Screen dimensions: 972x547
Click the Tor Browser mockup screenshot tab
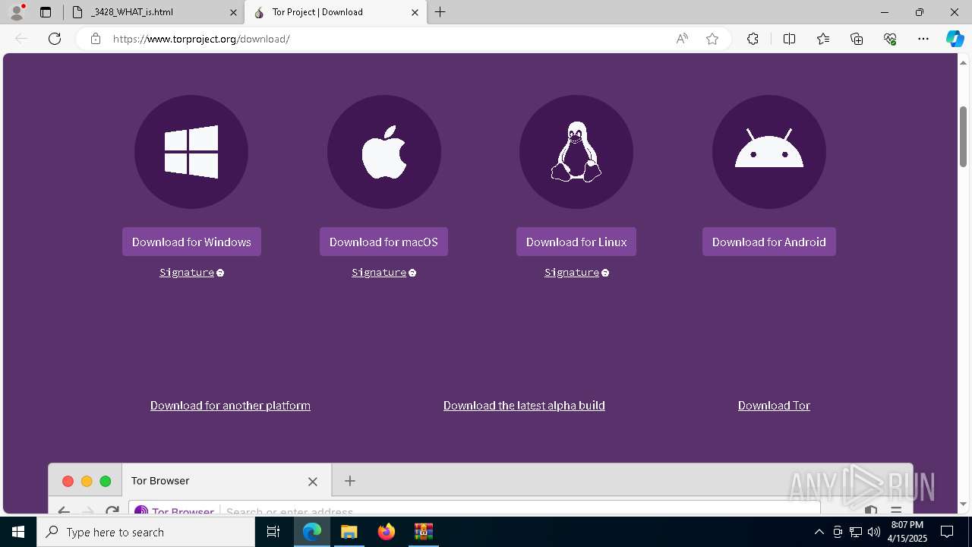coord(226,481)
